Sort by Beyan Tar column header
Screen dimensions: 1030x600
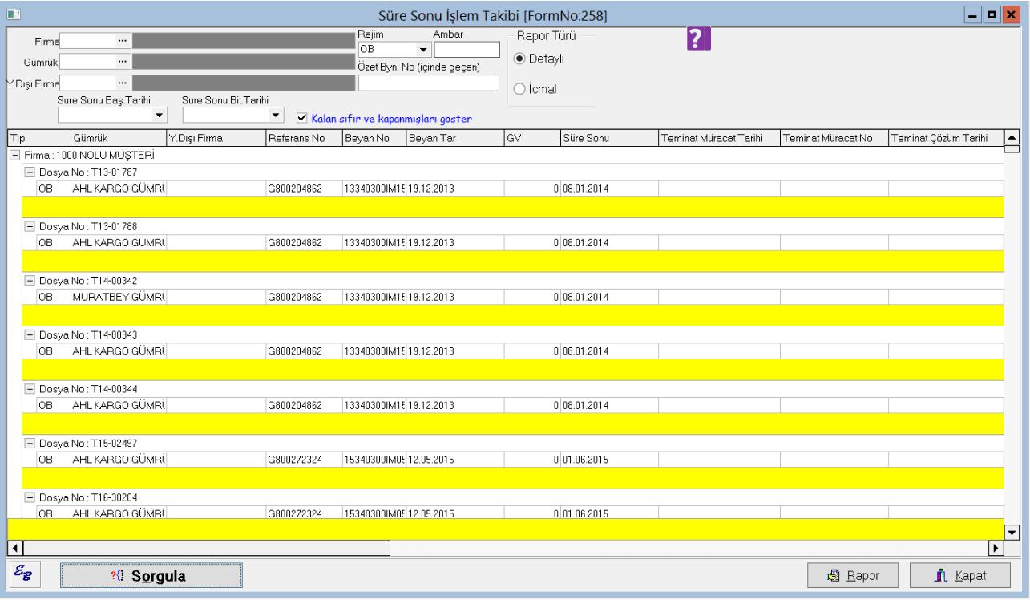click(455, 139)
